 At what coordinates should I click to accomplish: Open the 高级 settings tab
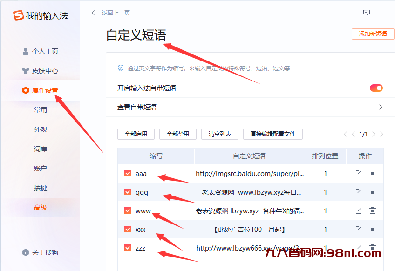[41, 208]
